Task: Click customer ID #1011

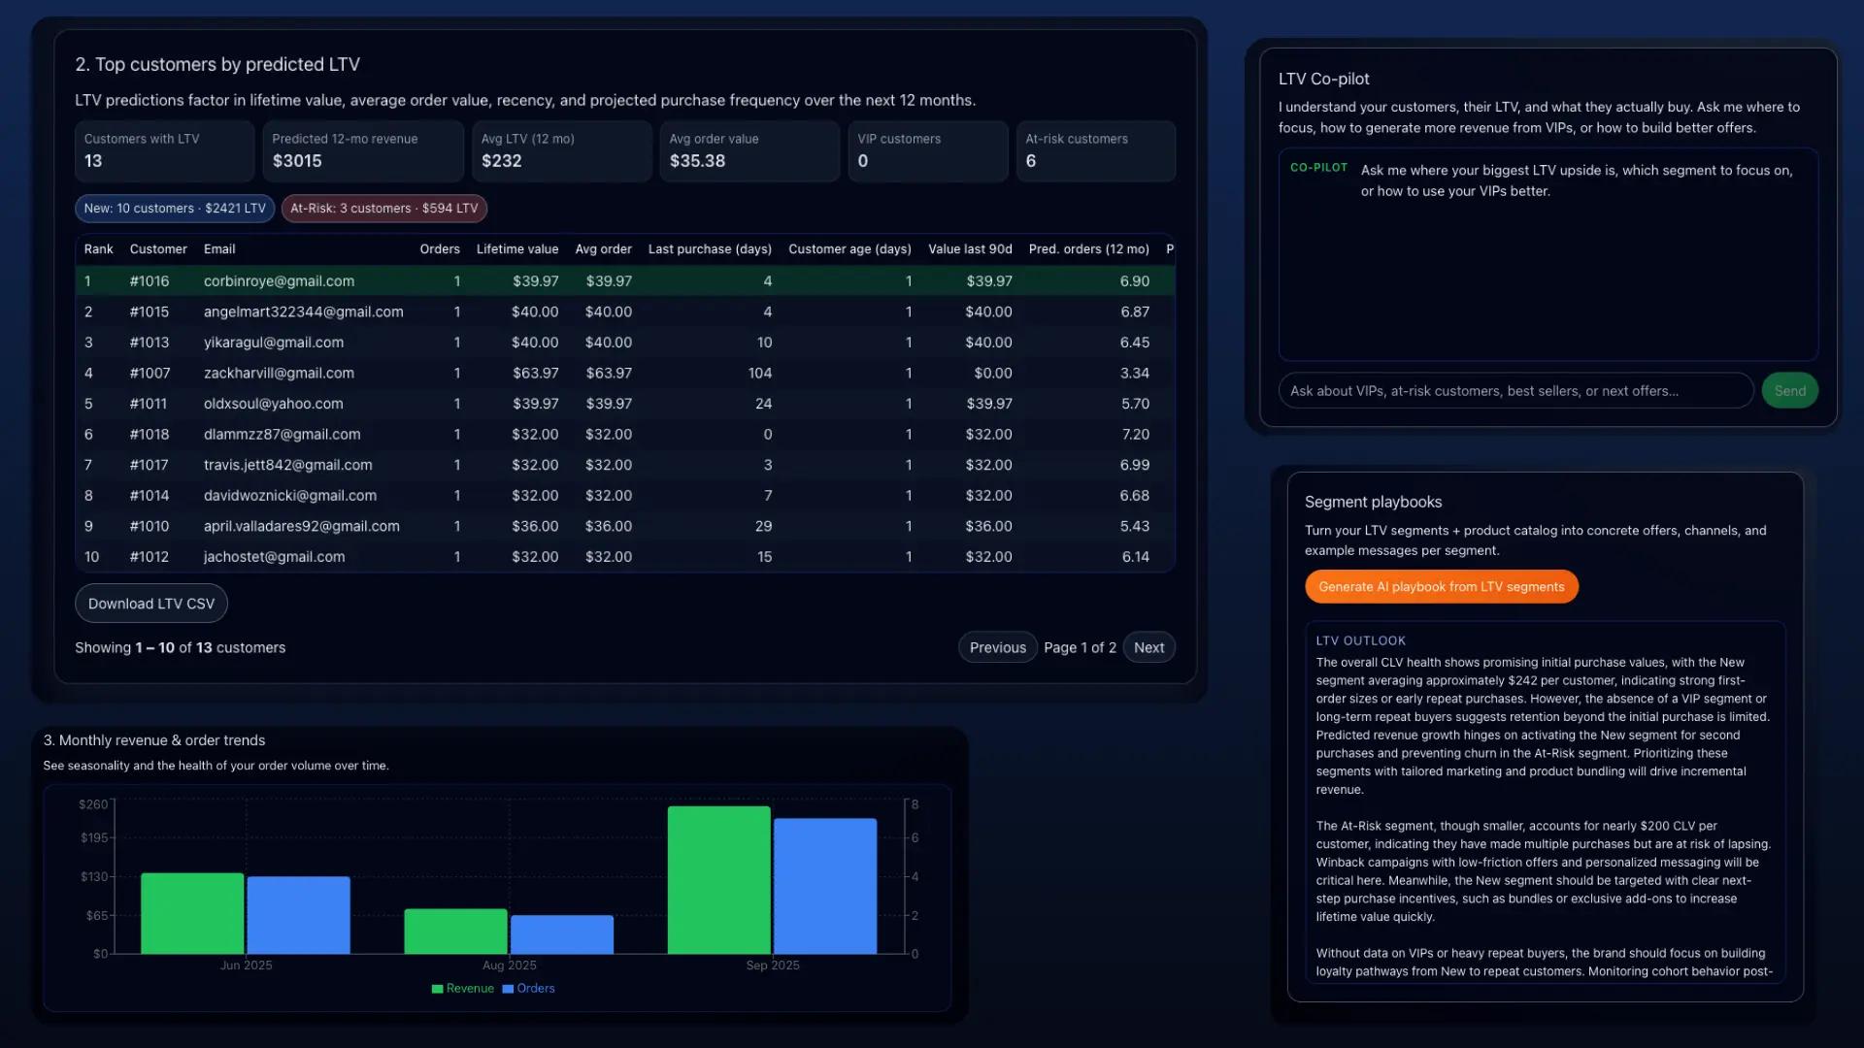Action: 149,404
